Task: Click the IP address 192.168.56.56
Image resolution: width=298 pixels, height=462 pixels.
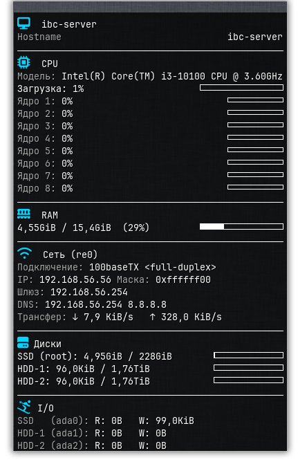Action: 75,279
